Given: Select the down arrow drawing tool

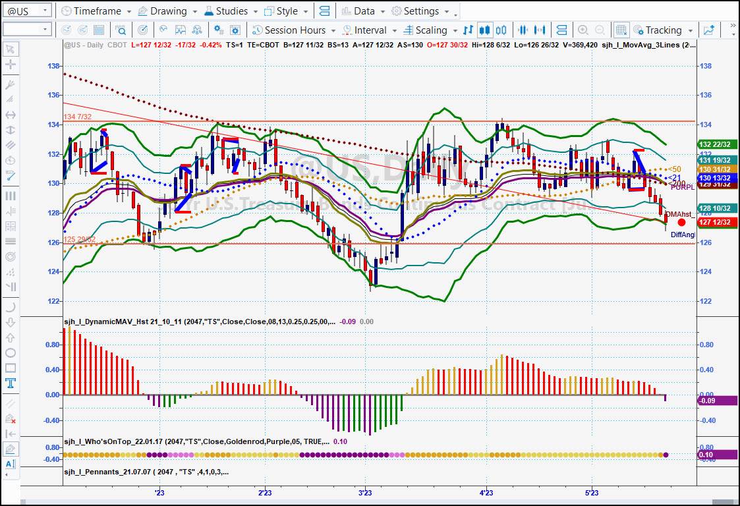Looking at the screenshot, I should click(x=11, y=322).
